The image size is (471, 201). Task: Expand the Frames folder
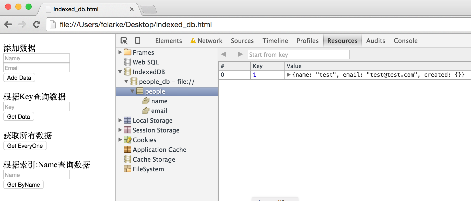click(x=120, y=52)
